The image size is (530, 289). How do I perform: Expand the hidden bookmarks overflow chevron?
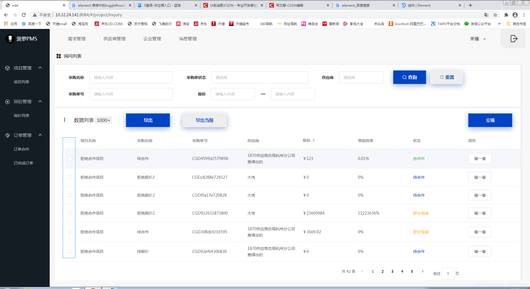[x=499, y=24]
